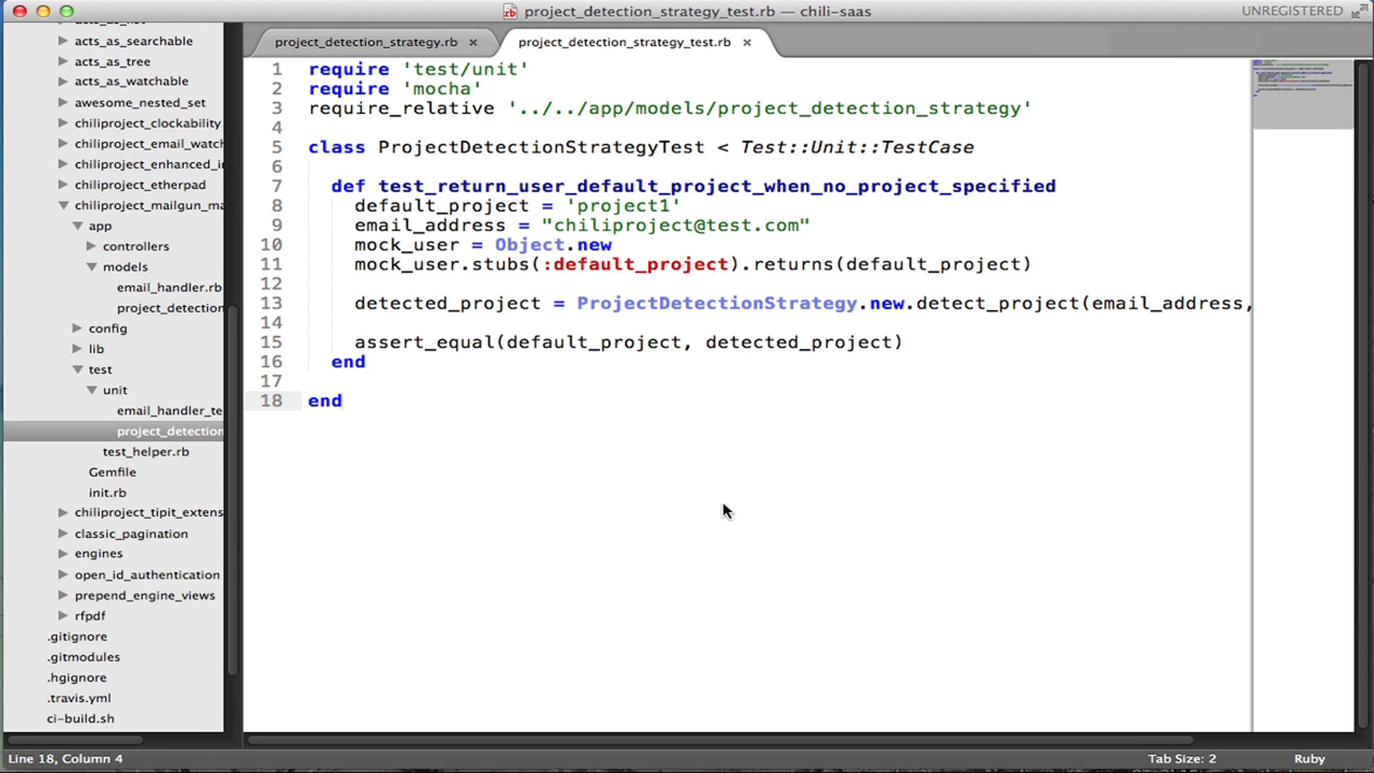This screenshot has height=773, width=1374.
Task: Open email_handler.rb in sidebar
Action: (x=169, y=287)
